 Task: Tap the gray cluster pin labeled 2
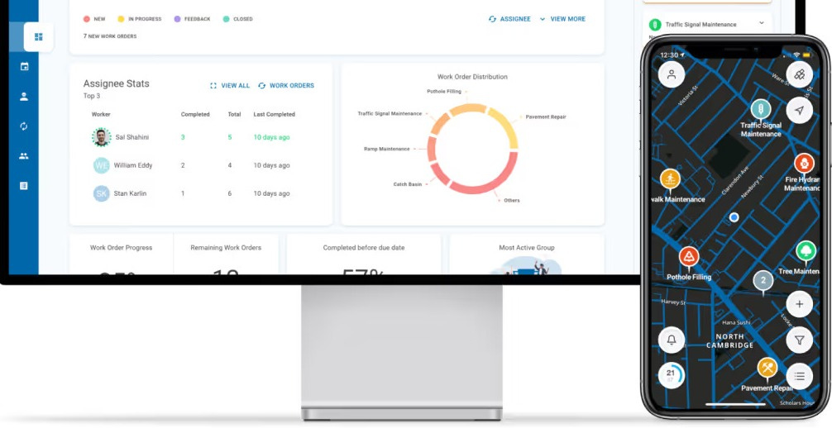(x=763, y=282)
